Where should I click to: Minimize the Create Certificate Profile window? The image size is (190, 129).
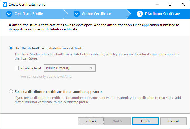tap(157, 5)
